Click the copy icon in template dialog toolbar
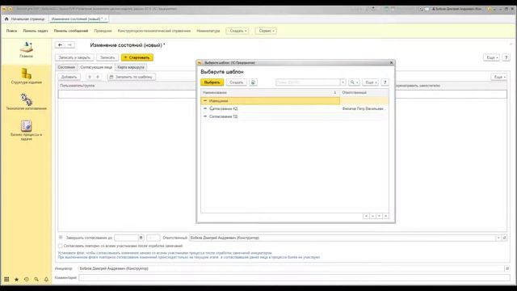517x291 pixels. tap(253, 82)
